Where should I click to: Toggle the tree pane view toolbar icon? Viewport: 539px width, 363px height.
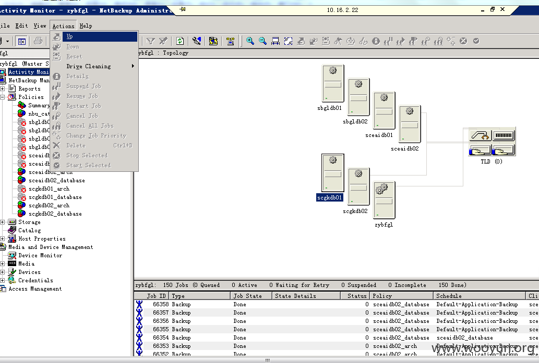pyautogui.click(x=22, y=42)
